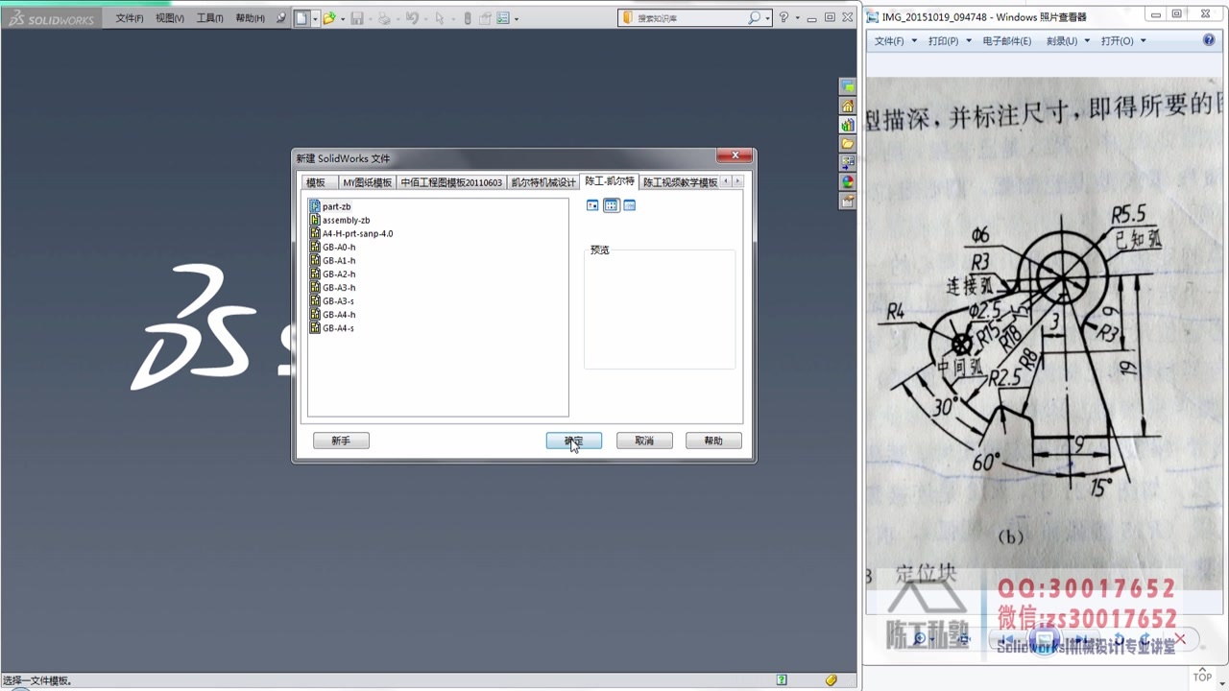Click the Rebuild traffic light icon
This screenshot has width=1229, height=691.
pos(468,18)
